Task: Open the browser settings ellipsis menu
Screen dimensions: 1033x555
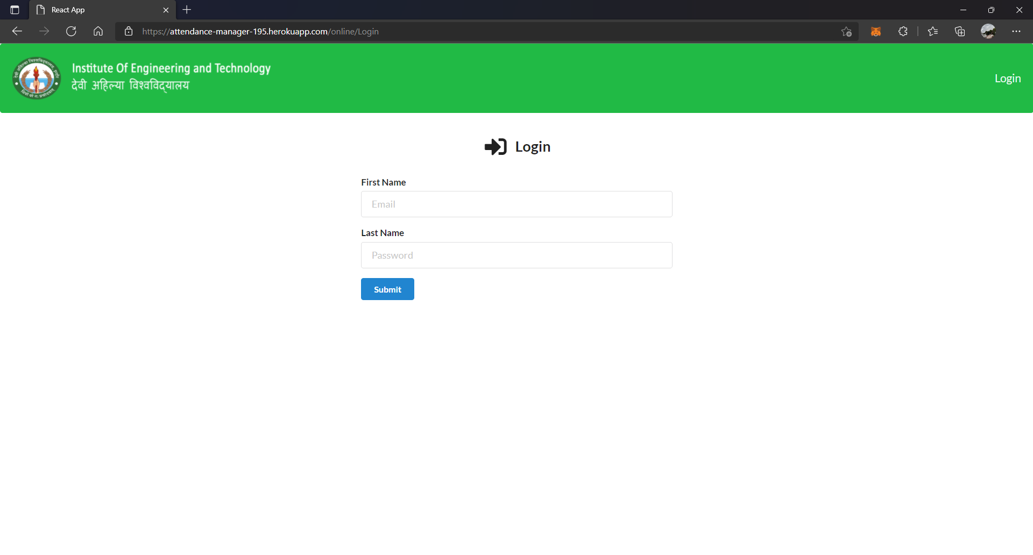Action: (x=1017, y=31)
